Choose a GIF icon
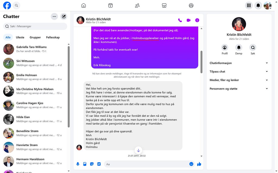The image size is (278, 173). [99, 164]
